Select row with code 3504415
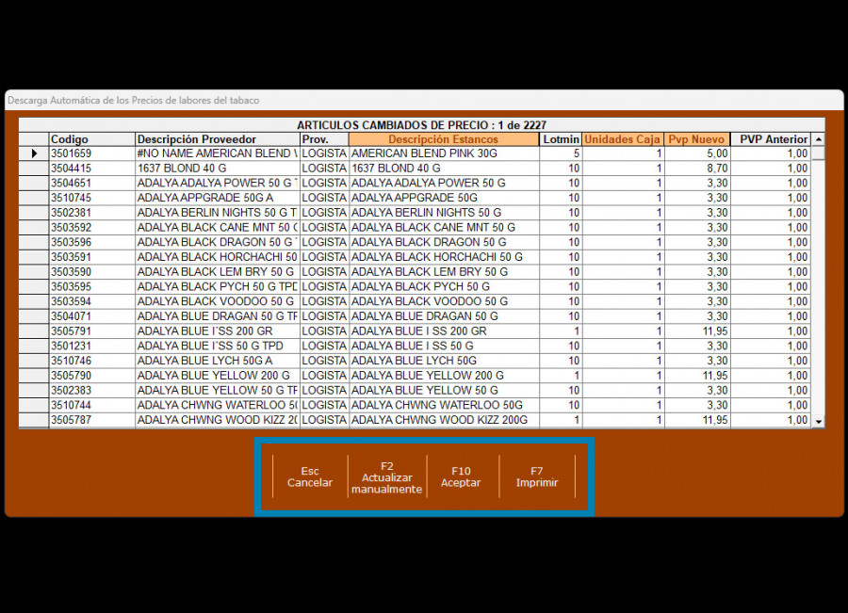The width and height of the screenshot is (848, 613). (x=91, y=169)
